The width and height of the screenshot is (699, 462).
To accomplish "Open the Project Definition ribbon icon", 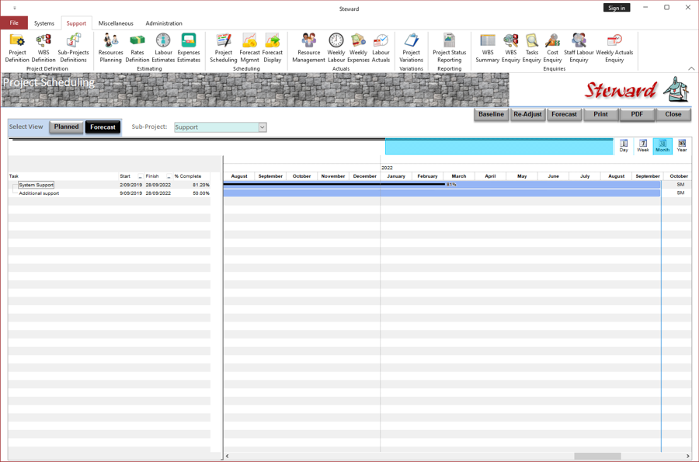I will point(17,48).
